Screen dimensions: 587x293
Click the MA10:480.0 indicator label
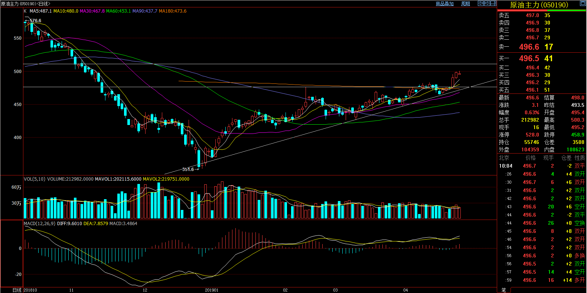[x=66, y=11]
